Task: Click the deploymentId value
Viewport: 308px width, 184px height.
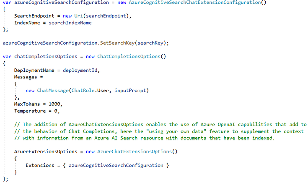Action: click(x=80, y=71)
